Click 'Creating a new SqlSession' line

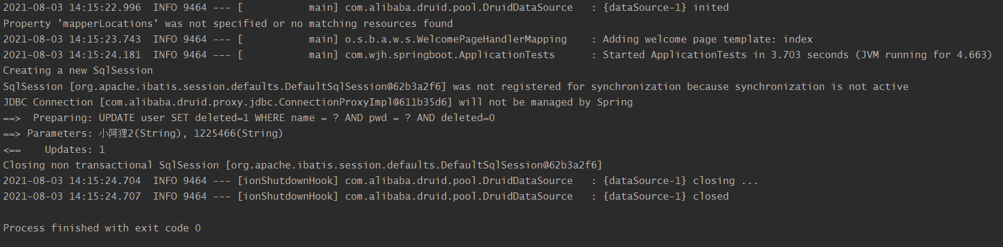point(78,71)
